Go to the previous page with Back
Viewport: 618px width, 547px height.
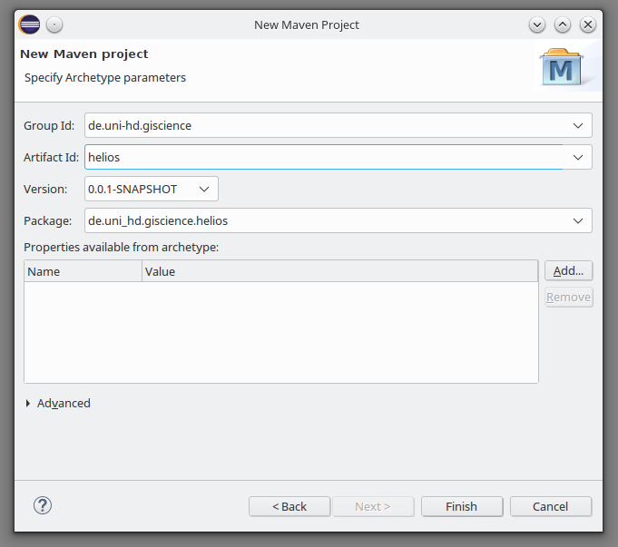[x=289, y=506]
